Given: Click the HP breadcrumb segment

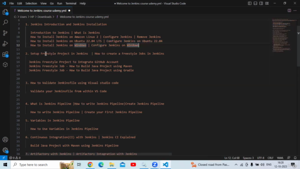Looking at the screenshot, I should point(32,17).
